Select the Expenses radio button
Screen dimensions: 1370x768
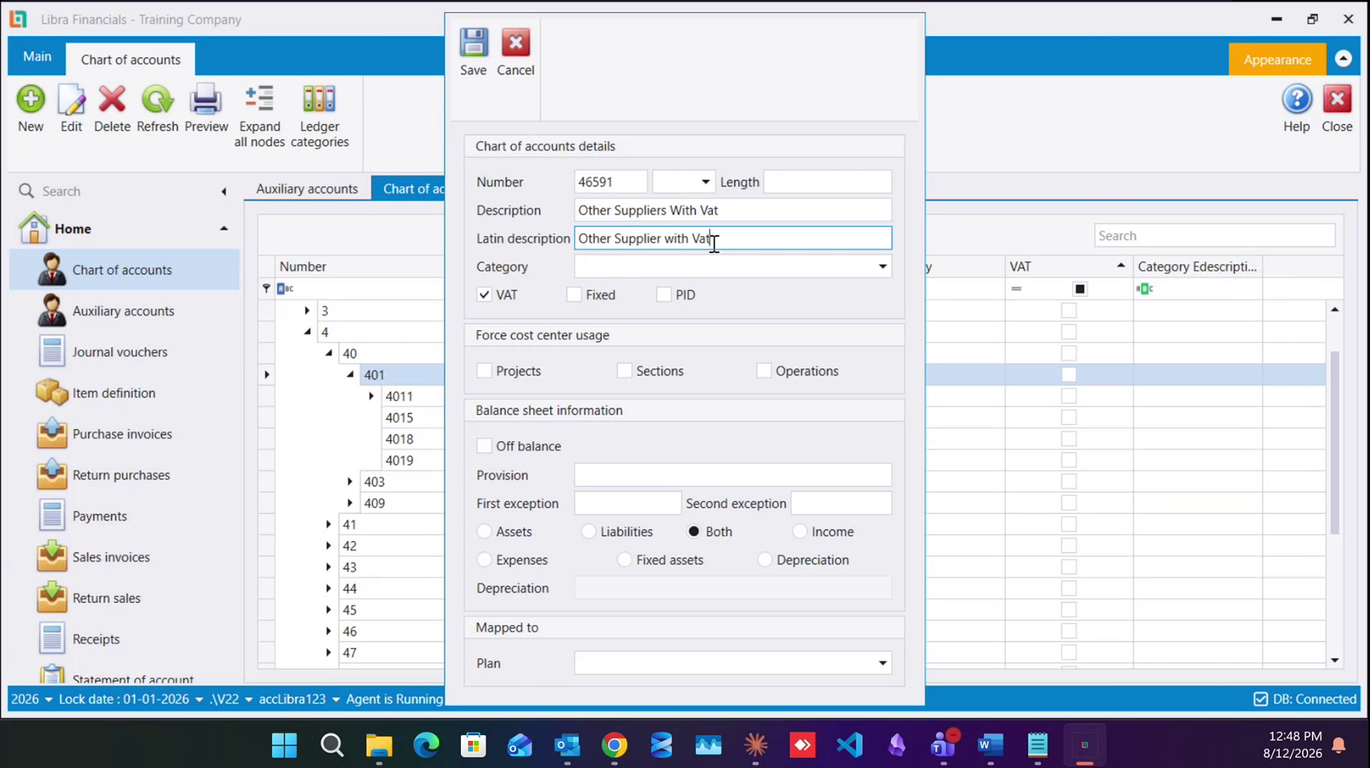[484, 560]
